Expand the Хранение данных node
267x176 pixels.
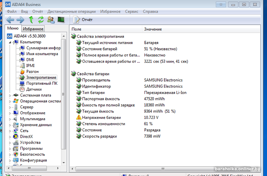tap(10, 125)
